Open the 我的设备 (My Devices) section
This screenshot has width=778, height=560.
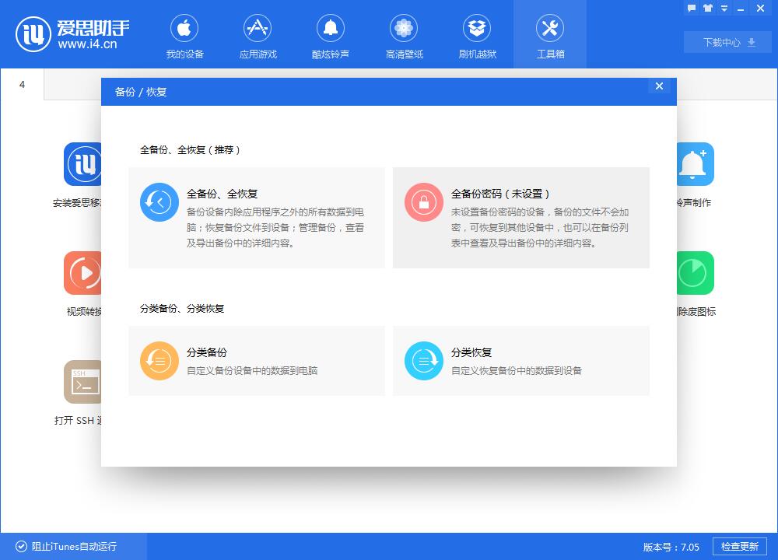pos(184,34)
